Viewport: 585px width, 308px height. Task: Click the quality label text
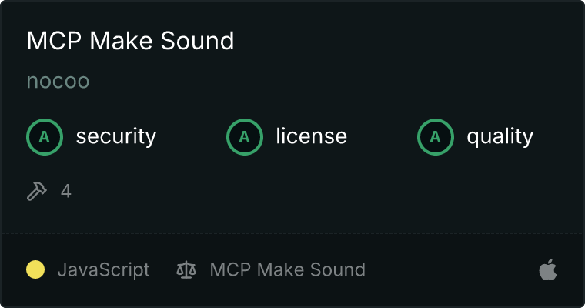click(x=500, y=136)
